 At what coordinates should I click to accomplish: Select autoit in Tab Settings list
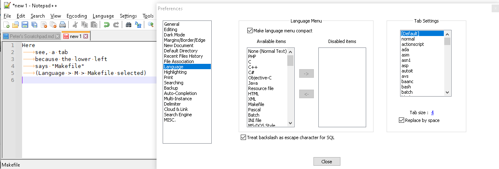(x=422, y=71)
